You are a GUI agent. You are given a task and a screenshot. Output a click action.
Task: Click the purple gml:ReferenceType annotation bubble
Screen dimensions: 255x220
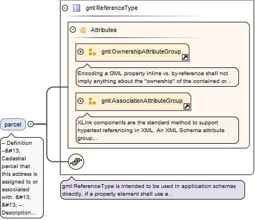click(x=153, y=190)
